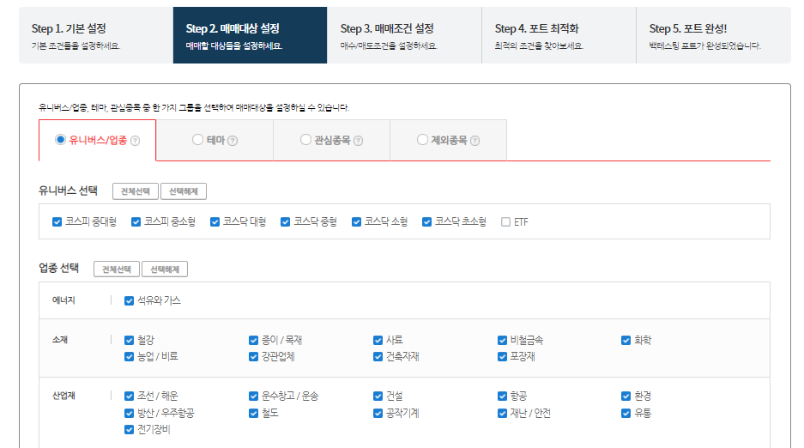Select the 관심종목 radio button
This screenshot has height=448, width=804.
click(305, 139)
